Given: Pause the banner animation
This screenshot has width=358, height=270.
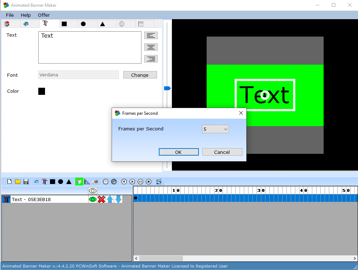Looking at the screenshot, I should [140, 182].
